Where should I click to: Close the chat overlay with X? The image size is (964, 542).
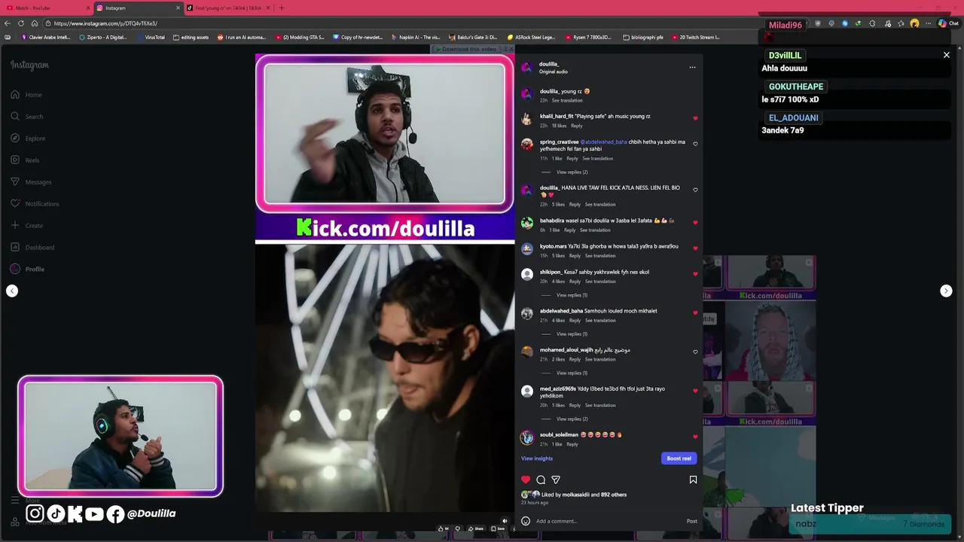[x=947, y=55]
